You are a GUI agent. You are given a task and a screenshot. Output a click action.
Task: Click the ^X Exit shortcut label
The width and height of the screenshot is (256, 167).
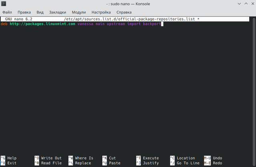coord(8,163)
